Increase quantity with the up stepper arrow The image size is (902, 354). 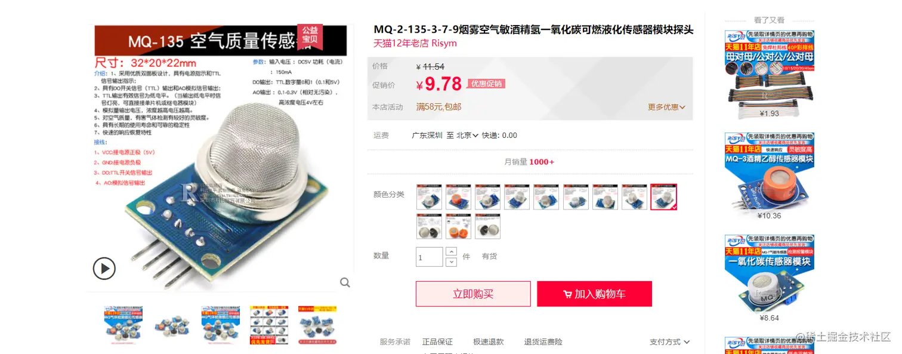point(451,252)
